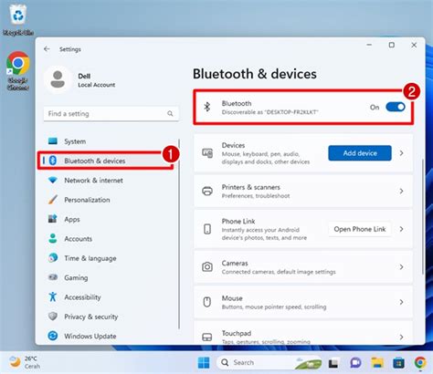Select Bluetooth & devices in sidebar
The height and width of the screenshot is (374, 433).
pyautogui.click(x=106, y=161)
